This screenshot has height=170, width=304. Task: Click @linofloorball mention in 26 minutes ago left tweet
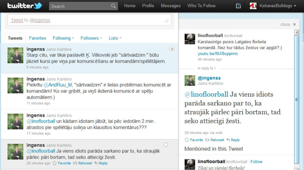(41, 151)
